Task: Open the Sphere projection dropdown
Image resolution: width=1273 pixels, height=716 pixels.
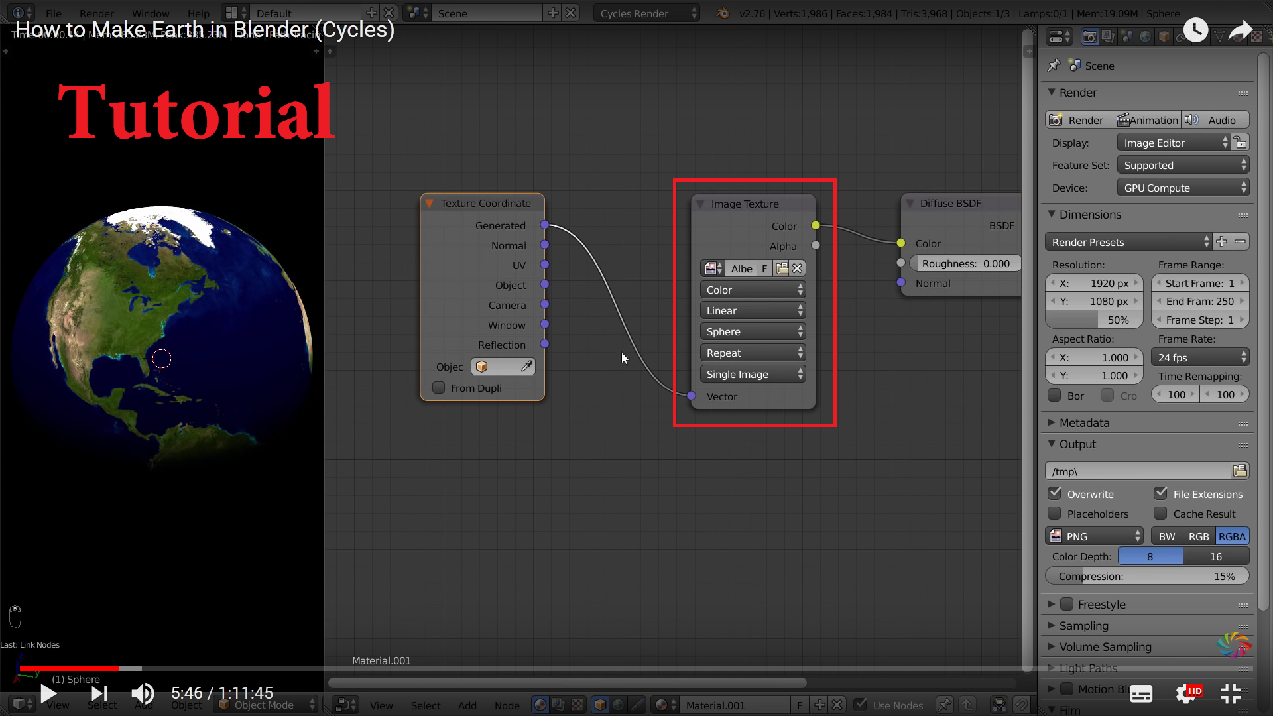Action: pos(753,331)
